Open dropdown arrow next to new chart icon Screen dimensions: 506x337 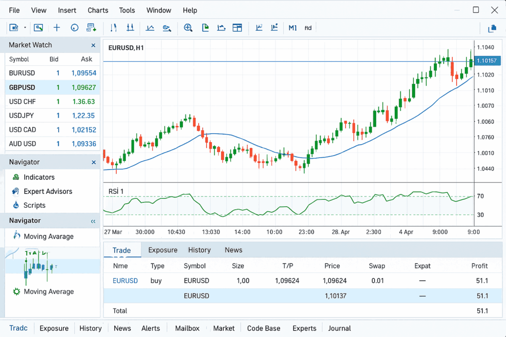(25, 28)
